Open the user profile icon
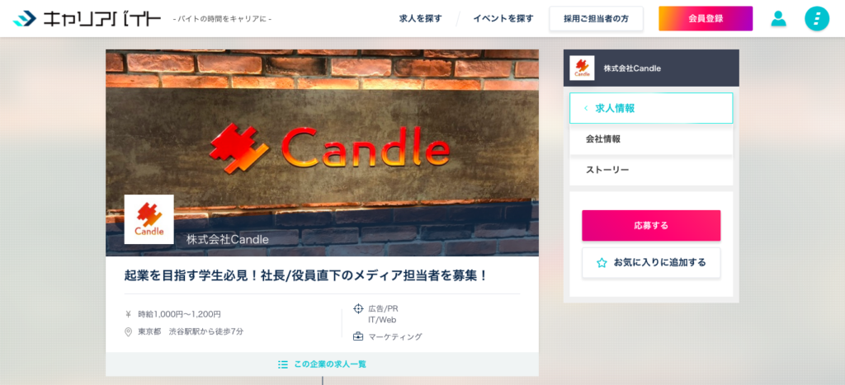Viewport: 845px width, 385px height. (778, 19)
